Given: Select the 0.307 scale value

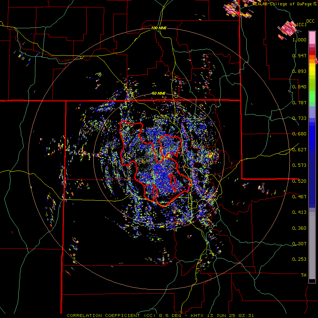Looking at the screenshot, I should 299,244.
